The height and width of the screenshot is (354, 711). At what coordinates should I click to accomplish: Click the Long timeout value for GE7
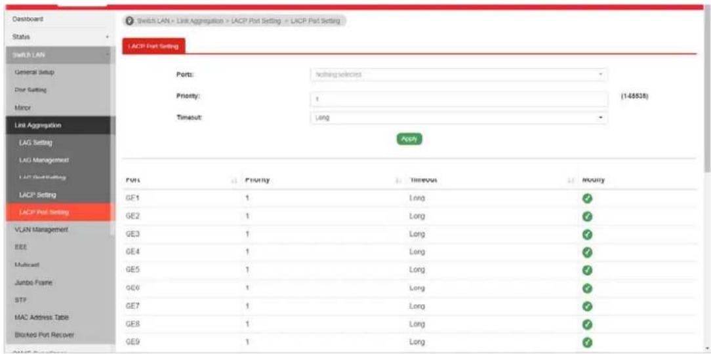point(416,306)
